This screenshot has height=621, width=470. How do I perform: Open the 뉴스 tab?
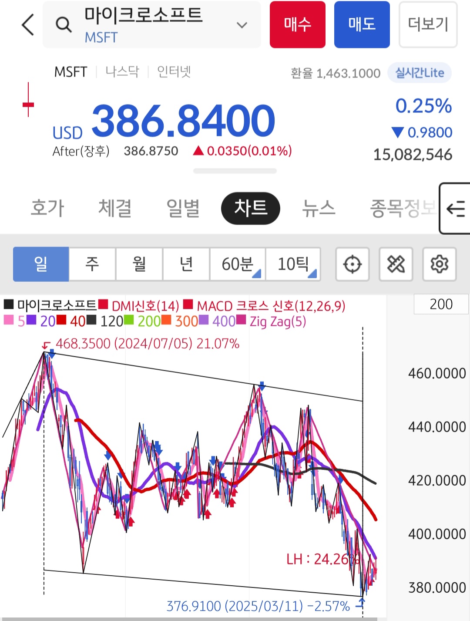coord(319,208)
